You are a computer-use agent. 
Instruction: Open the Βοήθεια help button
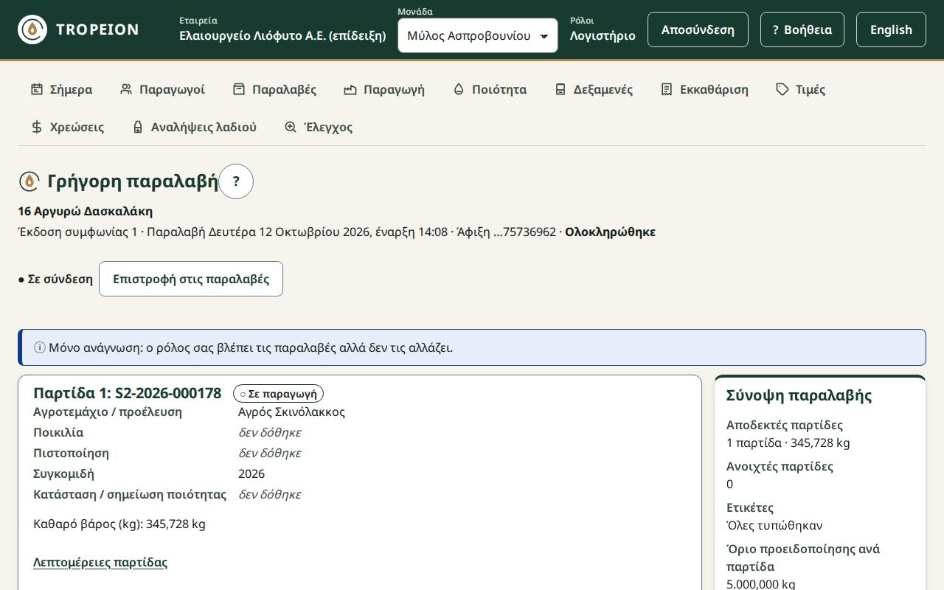[x=802, y=29]
